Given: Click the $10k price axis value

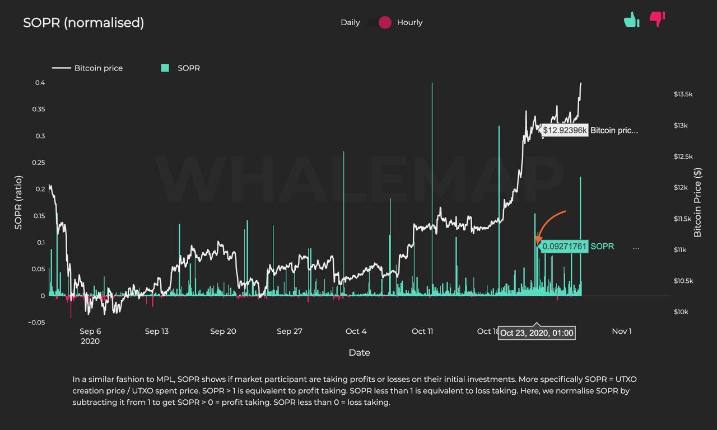Looking at the screenshot, I should [682, 312].
